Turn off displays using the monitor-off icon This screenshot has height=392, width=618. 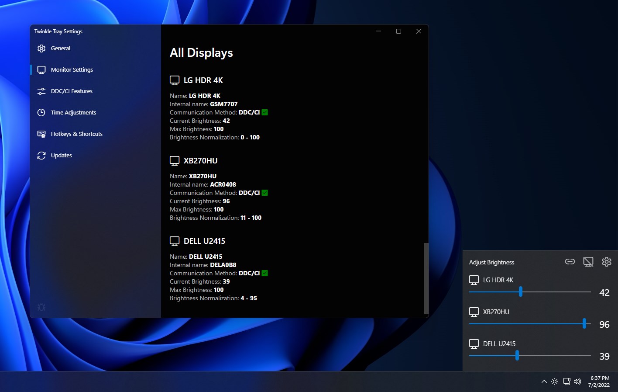[x=588, y=262]
